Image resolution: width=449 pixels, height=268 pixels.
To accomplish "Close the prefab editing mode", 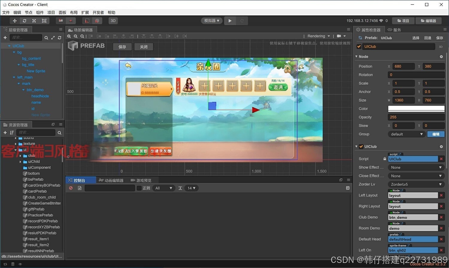I will click(144, 47).
